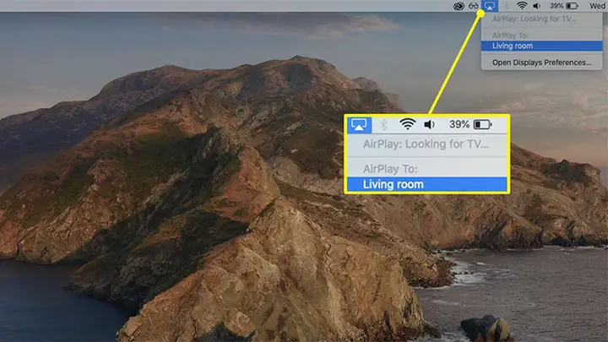This screenshot has width=608, height=342.
Task: Click the eyeglasses icon in the menu bar
Action: [x=474, y=6]
